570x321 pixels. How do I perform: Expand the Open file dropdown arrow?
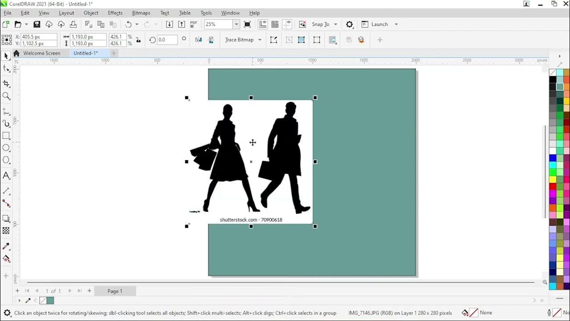tap(26, 25)
